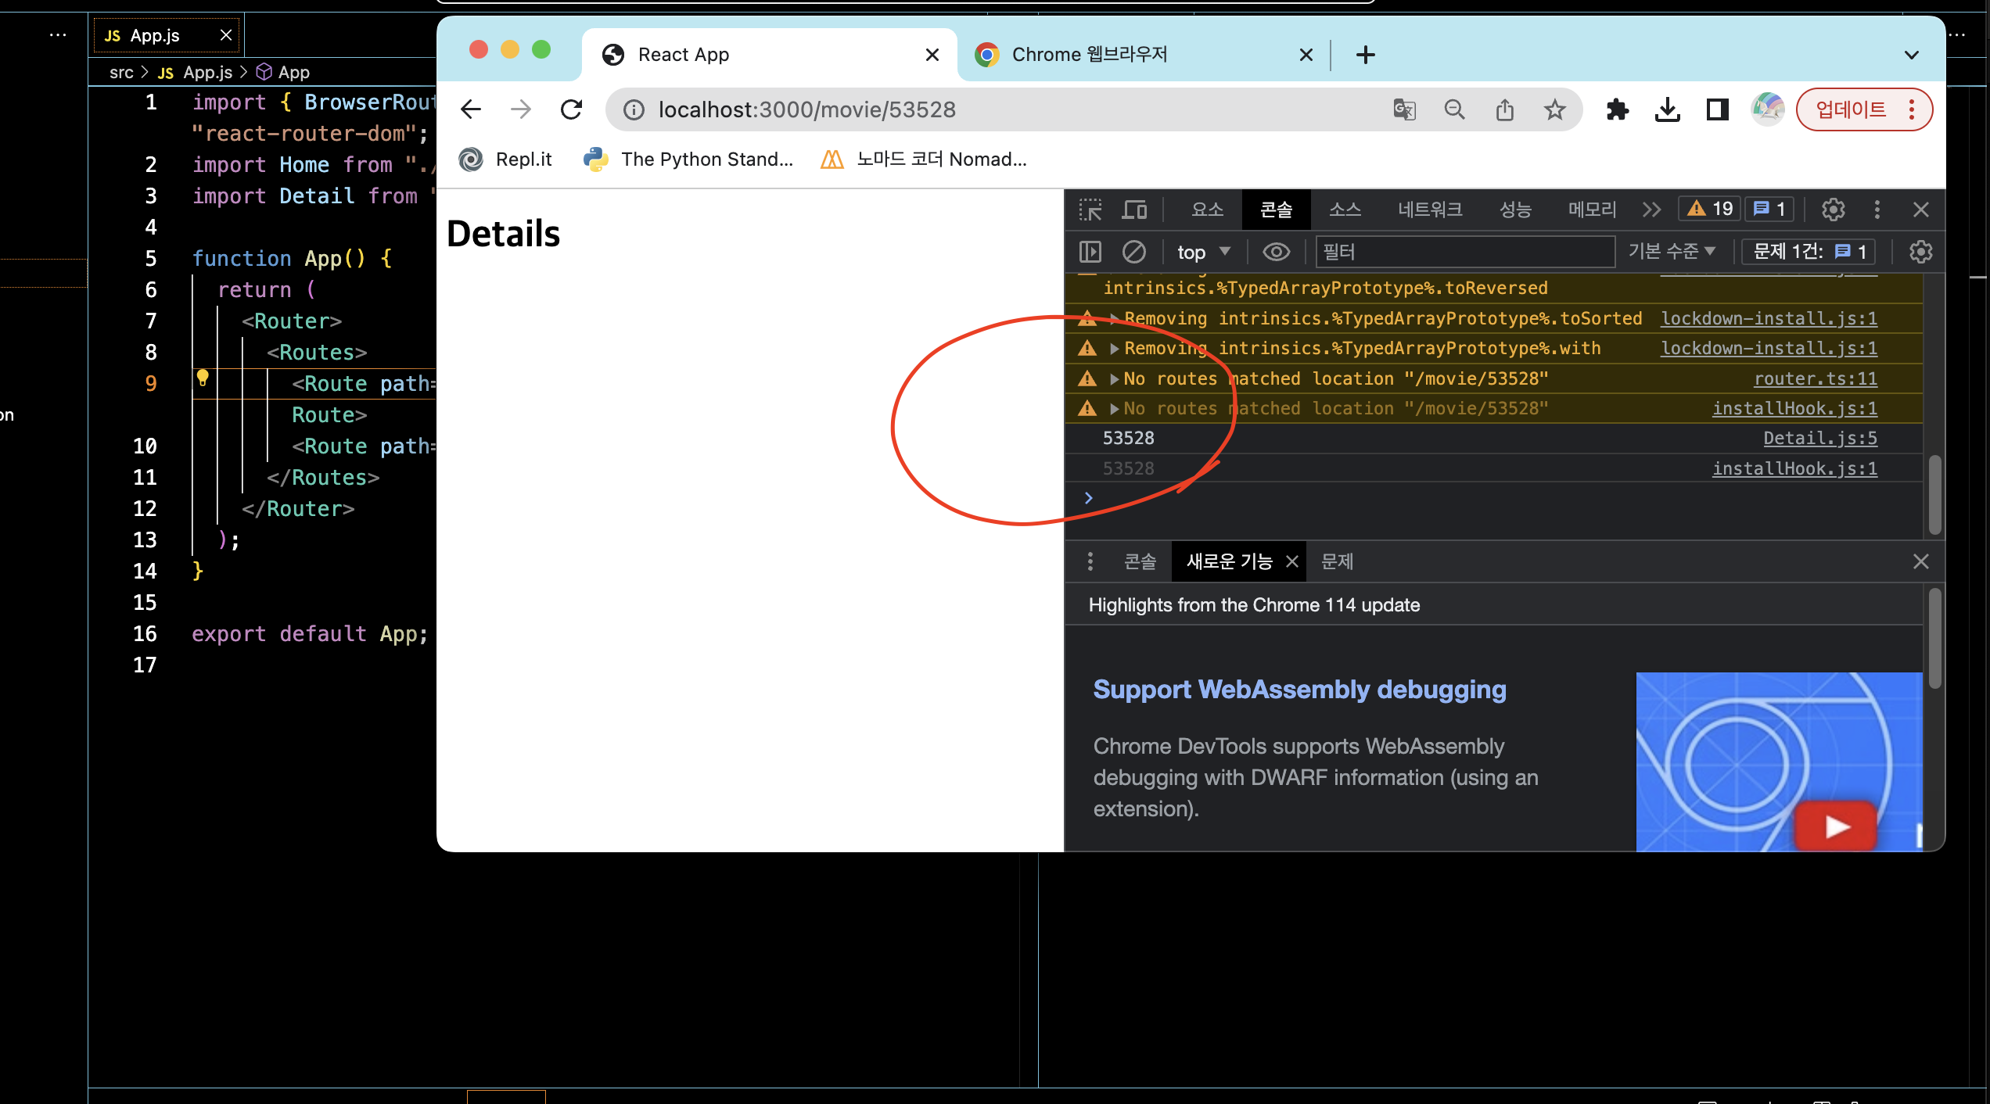Open the browser extensions puzzle icon

1617,109
